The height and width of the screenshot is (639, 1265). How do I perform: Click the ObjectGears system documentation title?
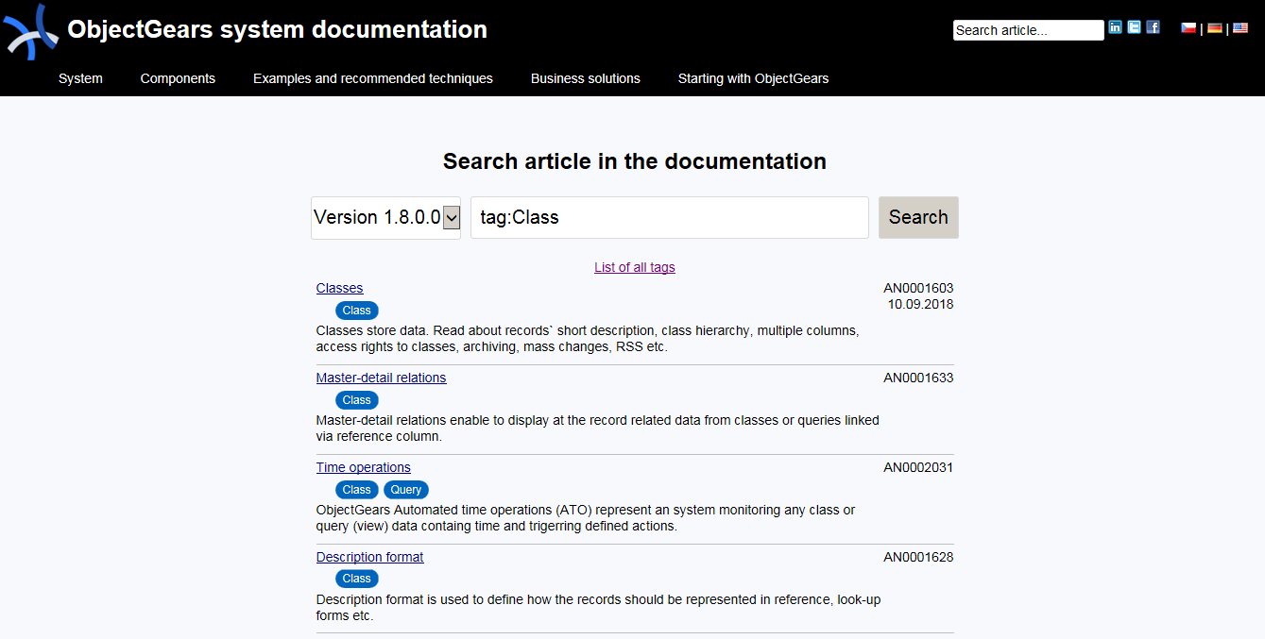point(278,29)
